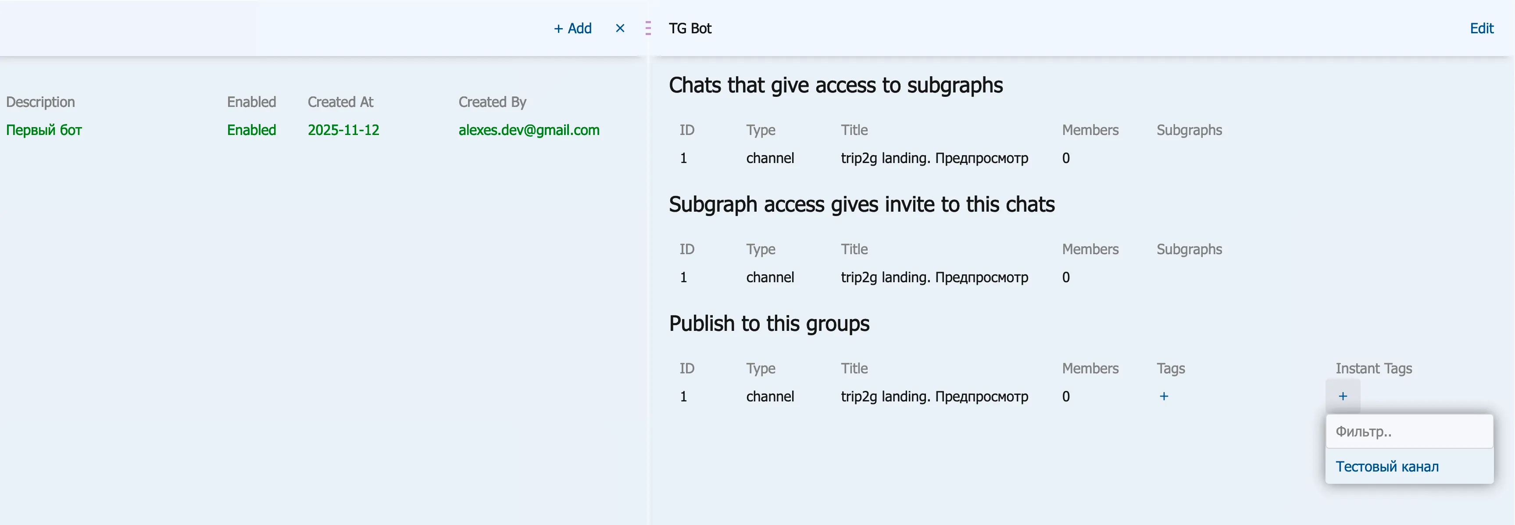This screenshot has height=525, width=1515.
Task: Click the Description column header
Action: point(41,102)
